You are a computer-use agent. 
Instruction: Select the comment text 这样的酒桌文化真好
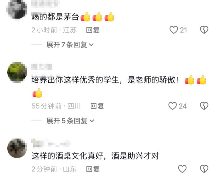click(67, 156)
